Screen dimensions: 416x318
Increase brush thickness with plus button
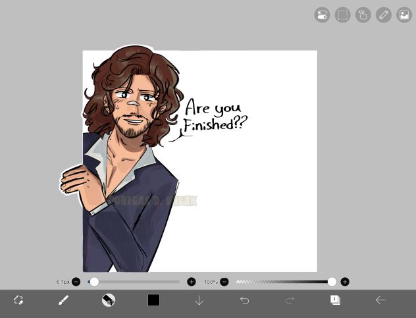192,282
